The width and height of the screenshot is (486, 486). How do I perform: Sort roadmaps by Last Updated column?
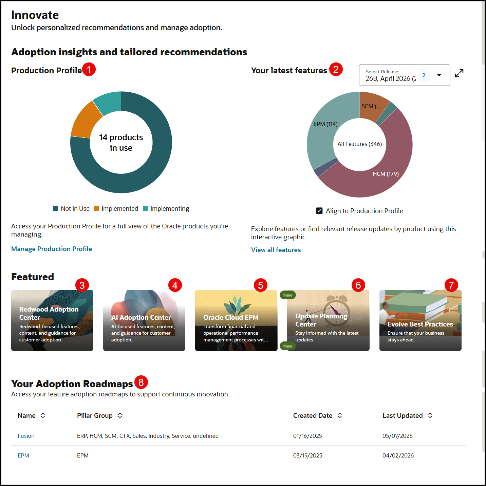(430, 415)
